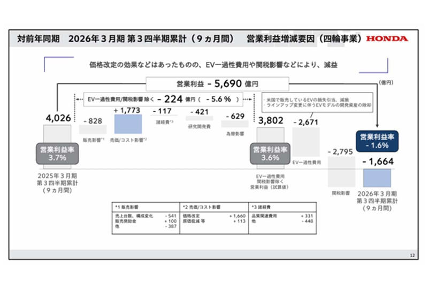Click the -448 table value
Image resolution: width=428 pixels, height=285 pixels.
coord(307,221)
